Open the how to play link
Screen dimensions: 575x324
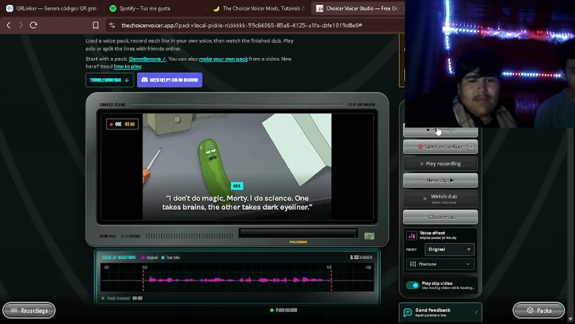point(127,67)
